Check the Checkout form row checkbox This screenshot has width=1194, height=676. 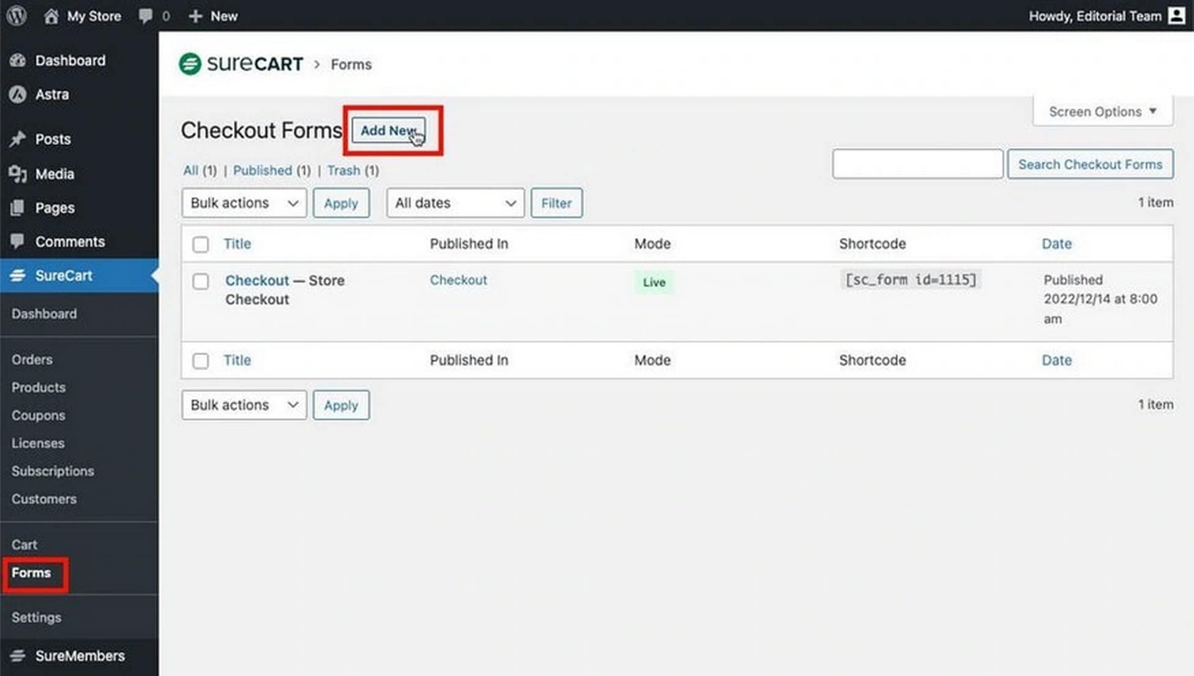pyautogui.click(x=200, y=282)
